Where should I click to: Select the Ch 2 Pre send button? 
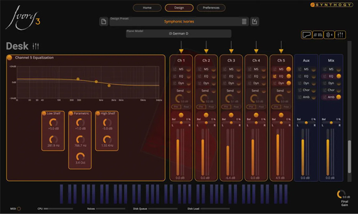tap(201, 106)
